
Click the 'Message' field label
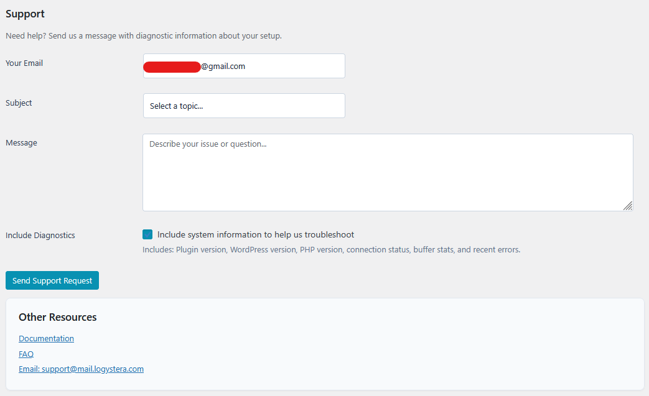pyautogui.click(x=21, y=142)
